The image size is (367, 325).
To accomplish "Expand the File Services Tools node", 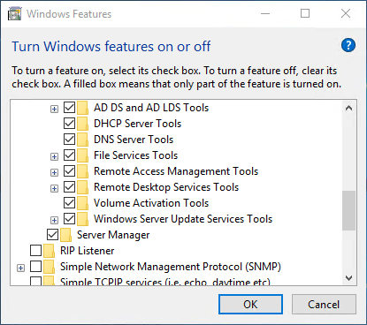I will click(54, 157).
